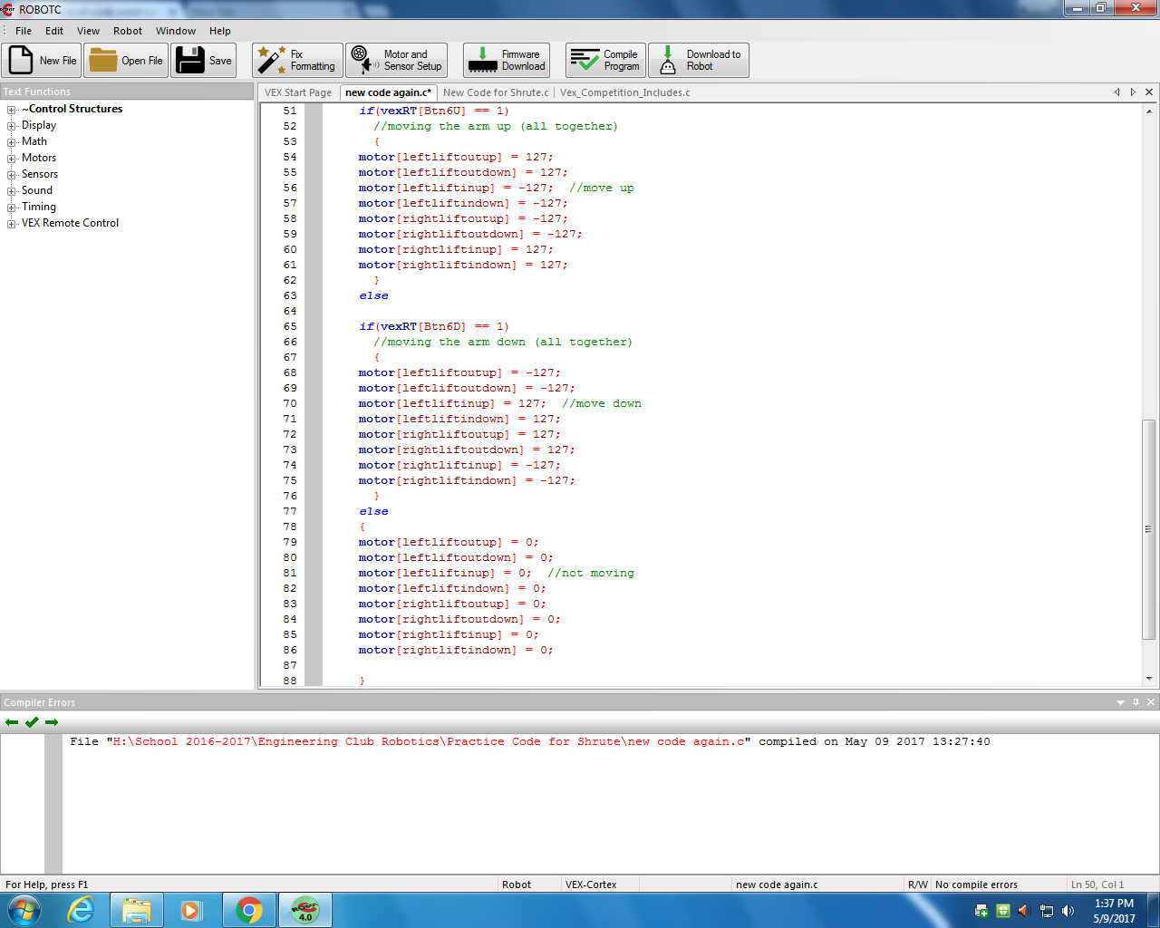The height and width of the screenshot is (928, 1160).
Task: Click 'No compile errors' in status bar
Action: point(976,884)
